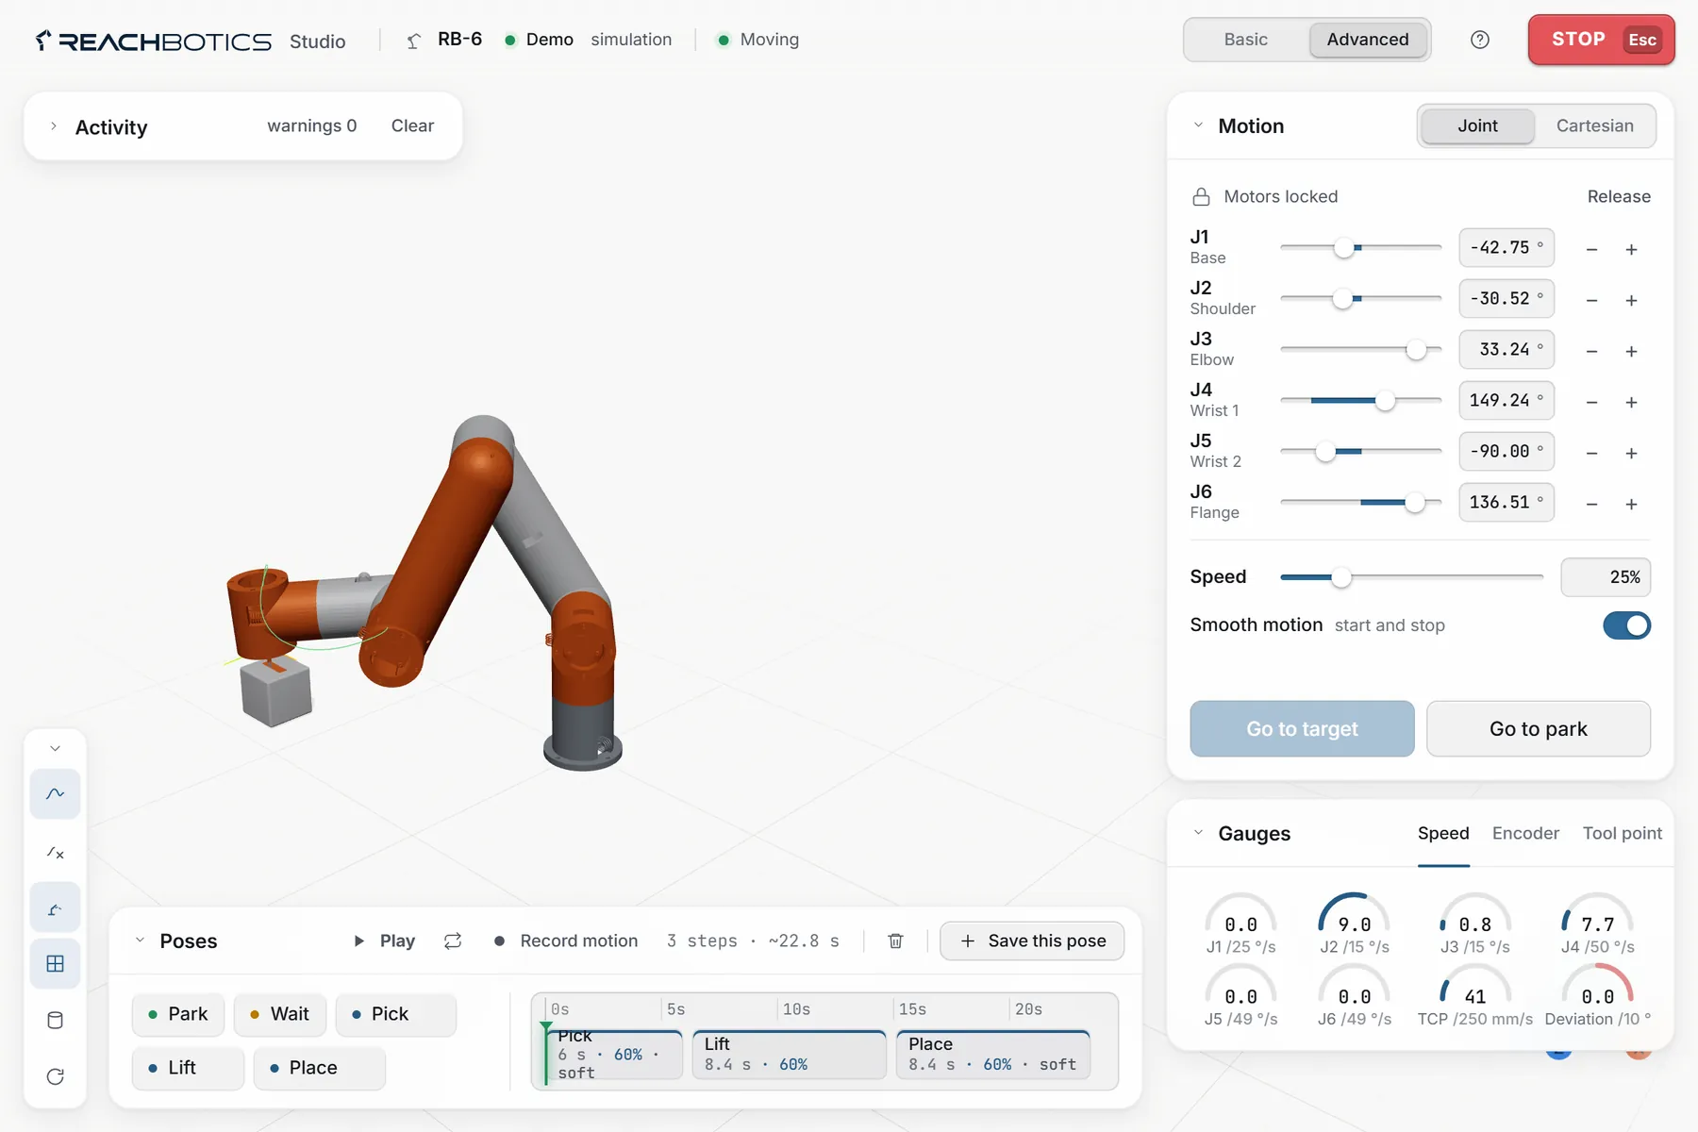Increase J1 Base angle with plus

coord(1631,249)
